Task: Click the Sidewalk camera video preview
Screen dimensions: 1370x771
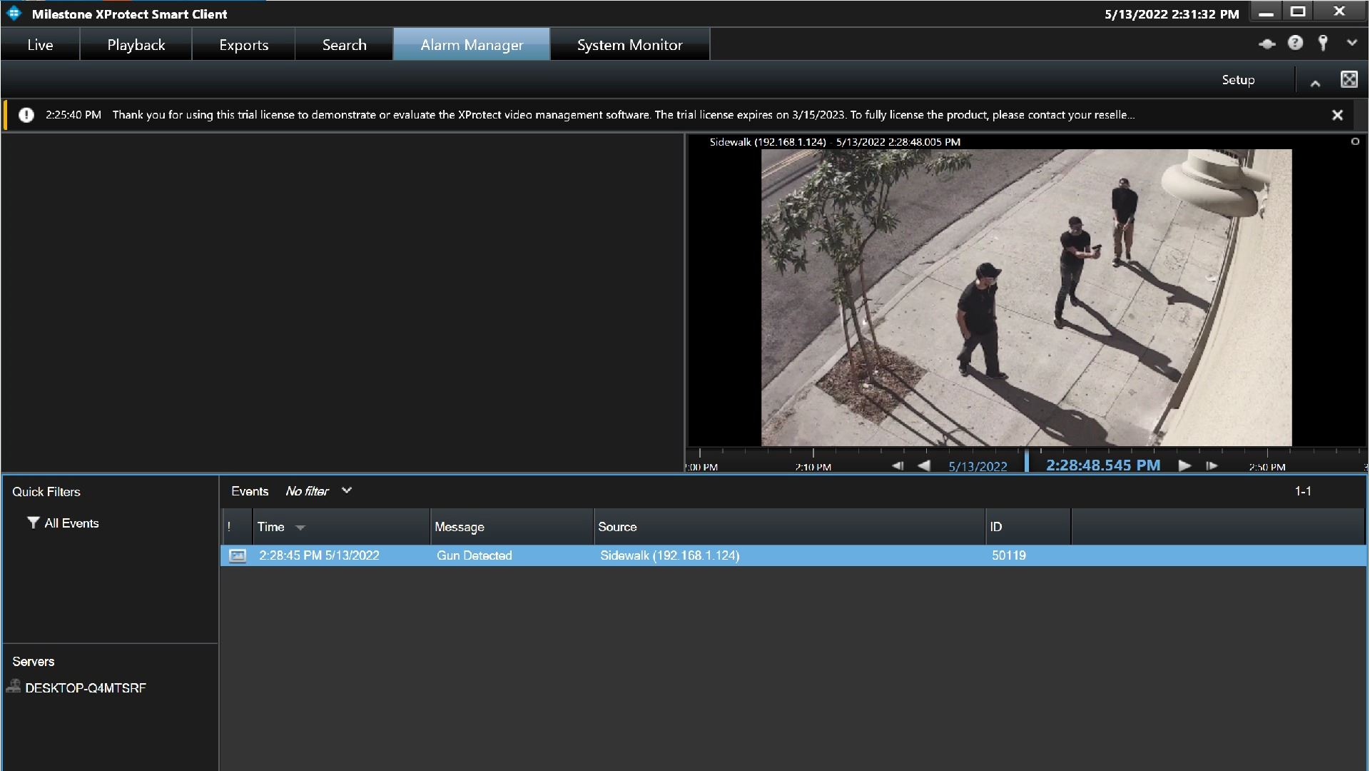Action: coord(1026,297)
